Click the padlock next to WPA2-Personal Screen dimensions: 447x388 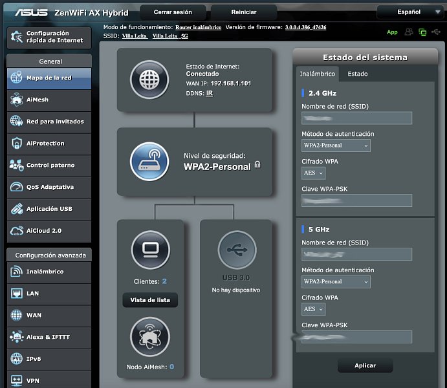tap(257, 164)
